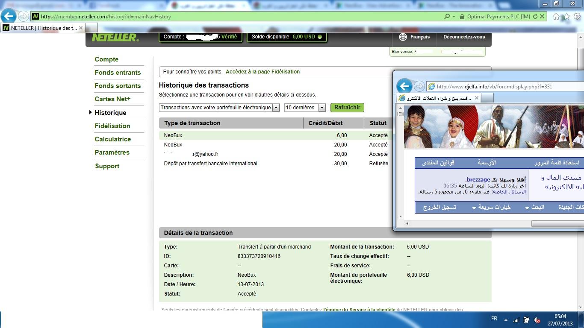Click the الأوسمة link in the forum nav

coord(487,163)
